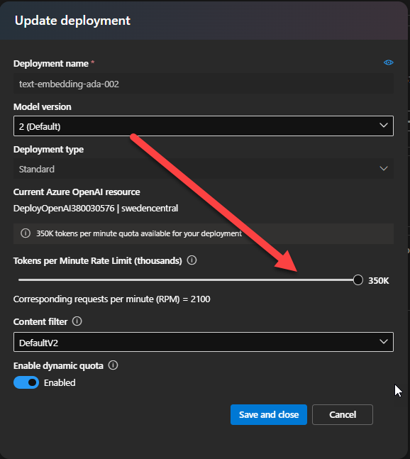Click the info icon next to Enable dynamic quota
The height and width of the screenshot is (459, 410).
point(113,365)
